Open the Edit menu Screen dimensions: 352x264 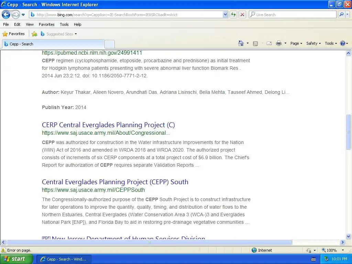click(x=17, y=24)
